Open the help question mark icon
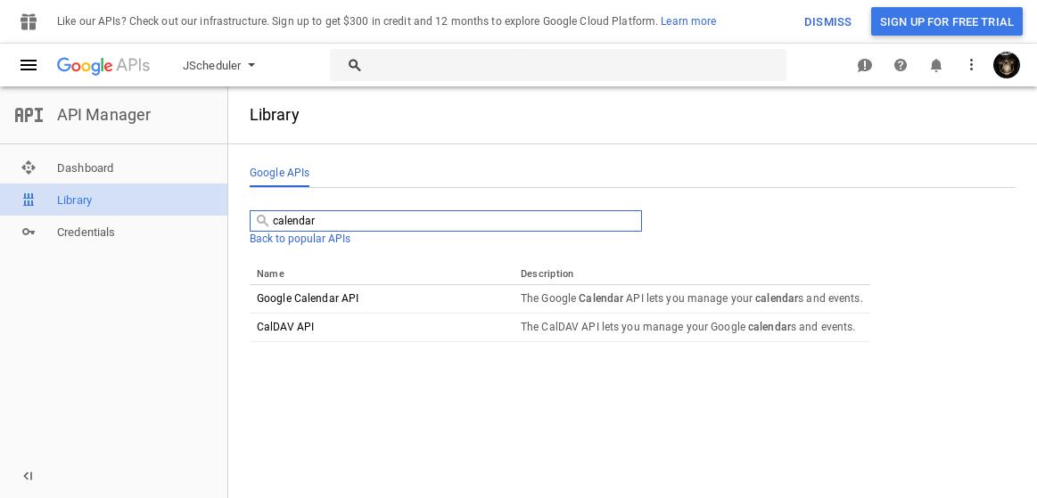1037x498 pixels. pos(900,65)
